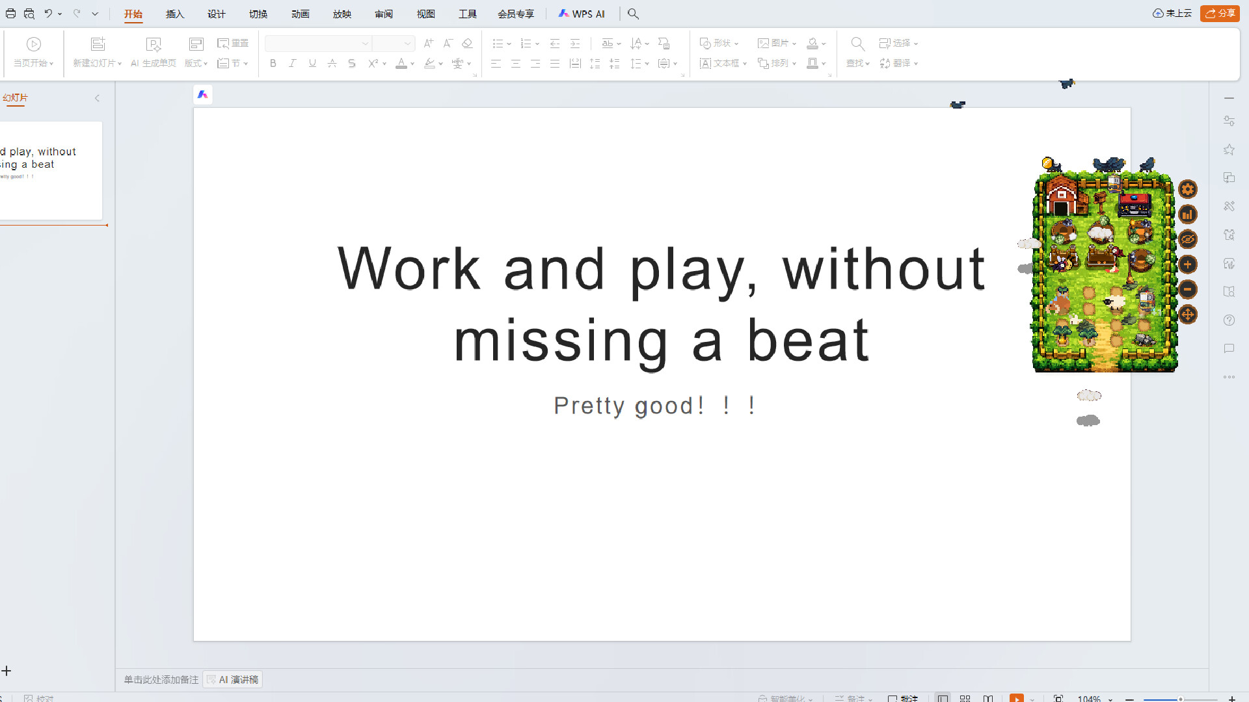The width and height of the screenshot is (1249, 702).
Task: Click the AI speech notes button
Action: point(232,679)
